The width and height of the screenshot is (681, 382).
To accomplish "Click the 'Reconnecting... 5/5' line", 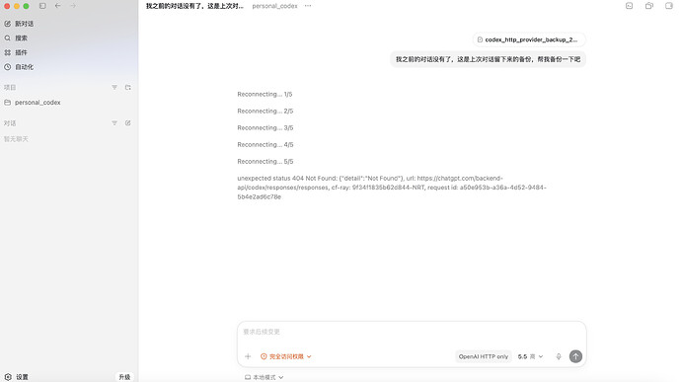I will click(265, 161).
